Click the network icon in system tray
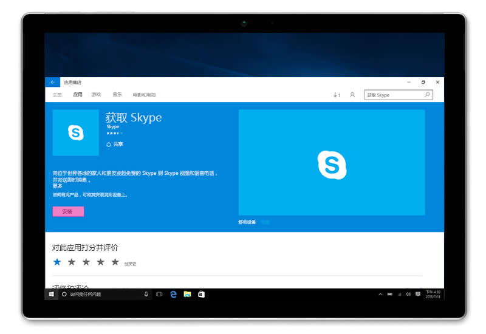The image size is (486, 334). 400,294
